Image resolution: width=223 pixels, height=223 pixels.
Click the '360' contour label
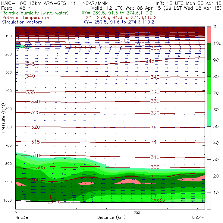click(x=125, y=41)
